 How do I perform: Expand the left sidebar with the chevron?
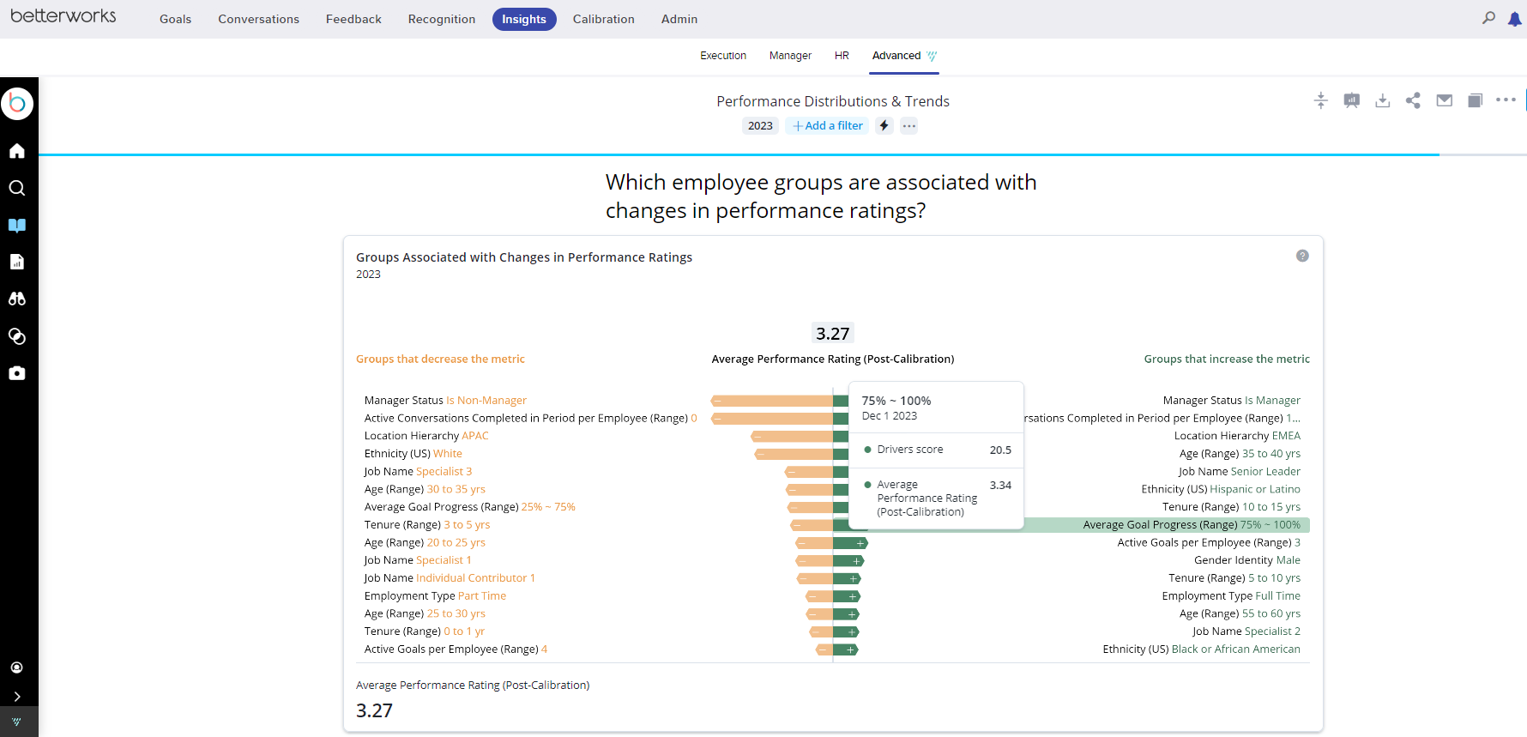click(17, 697)
